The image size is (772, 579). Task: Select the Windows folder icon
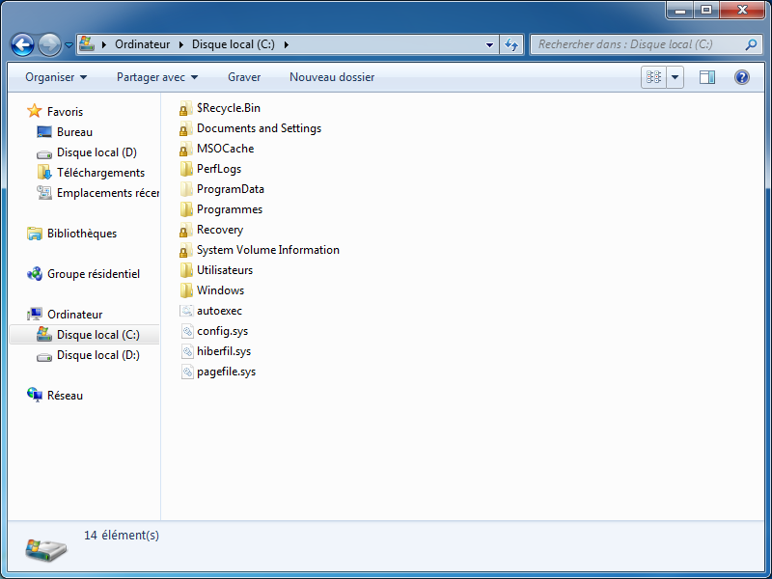pyautogui.click(x=187, y=290)
